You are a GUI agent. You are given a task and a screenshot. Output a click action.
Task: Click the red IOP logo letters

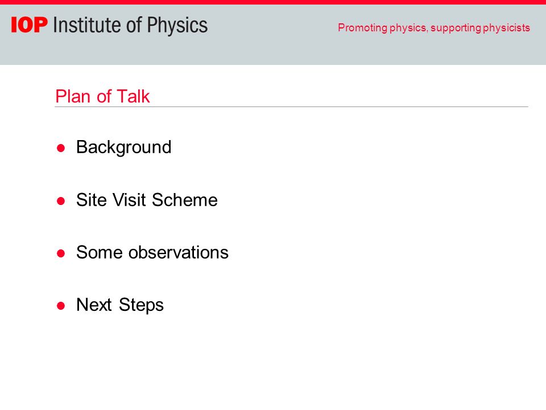point(29,25)
